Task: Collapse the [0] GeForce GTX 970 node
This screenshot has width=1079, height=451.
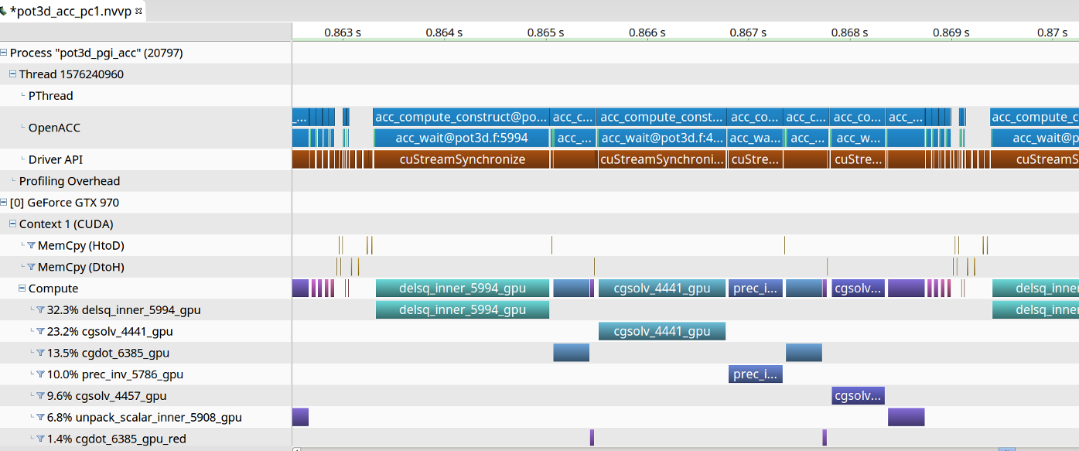Action: click(4, 203)
